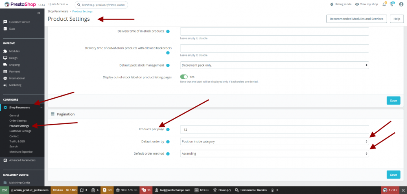Close the debug toolbar with X
This screenshot has height=194, width=407.
(403, 190)
